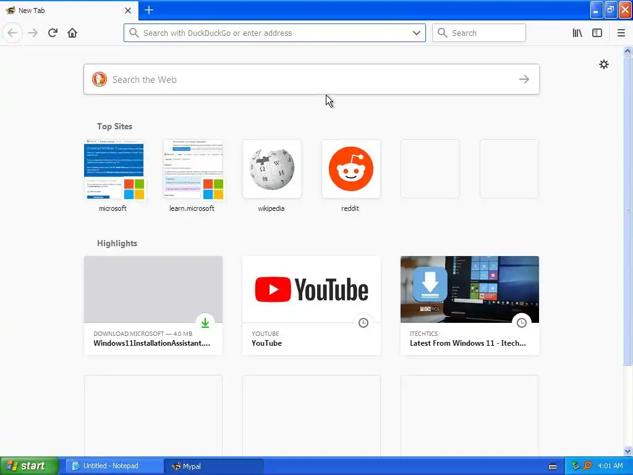This screenshot has height=475, width=633.
Task: Open the Library bookshelf icon
Action: click(x=577, y=33)
